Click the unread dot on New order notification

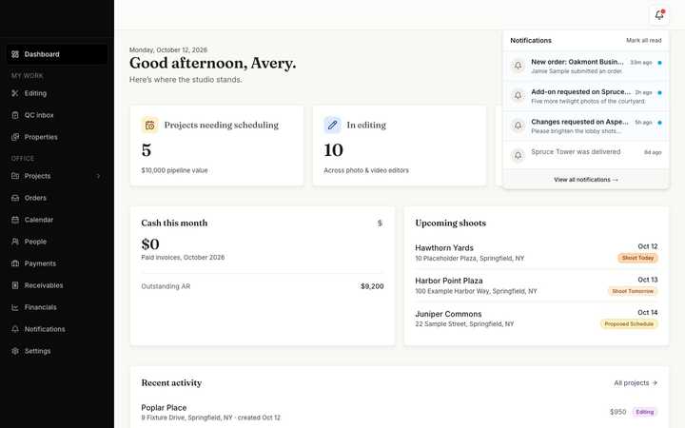click(x=659, y=63)
